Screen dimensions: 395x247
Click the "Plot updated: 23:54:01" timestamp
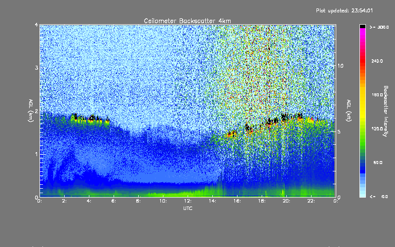pos(344,10)
